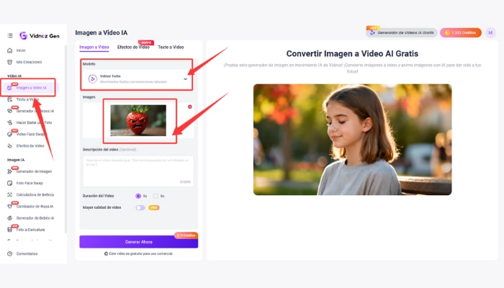
Task: Open Vidnoz Turbo model selector
Action: point(138,78)
